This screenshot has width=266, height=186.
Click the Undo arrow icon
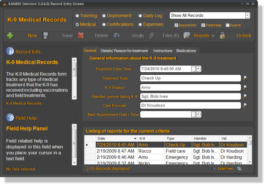(x=116, y=35)
